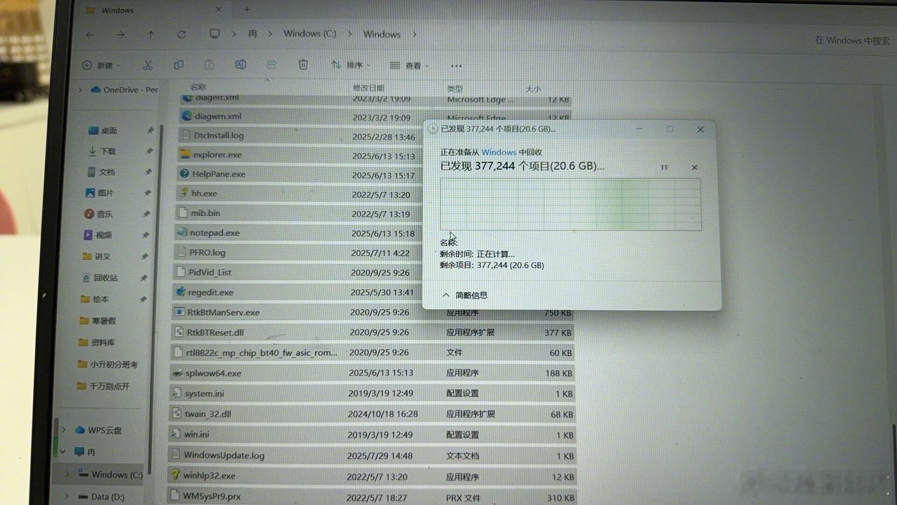Click chevron after Windows in address bar

pyautogui.click(x=414, y=35)
